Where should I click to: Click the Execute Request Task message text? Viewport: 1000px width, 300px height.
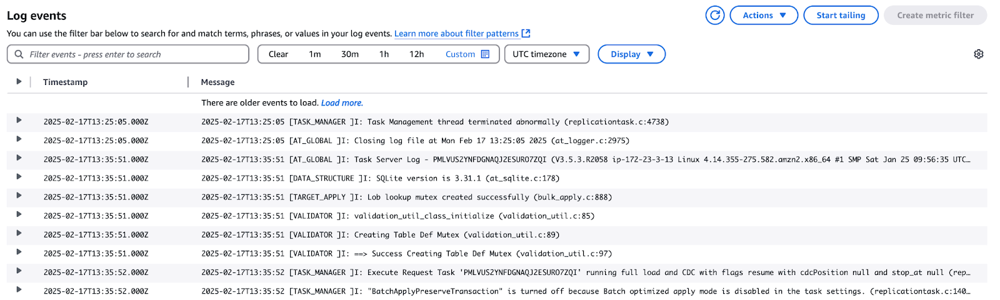[x=586, y=272]
